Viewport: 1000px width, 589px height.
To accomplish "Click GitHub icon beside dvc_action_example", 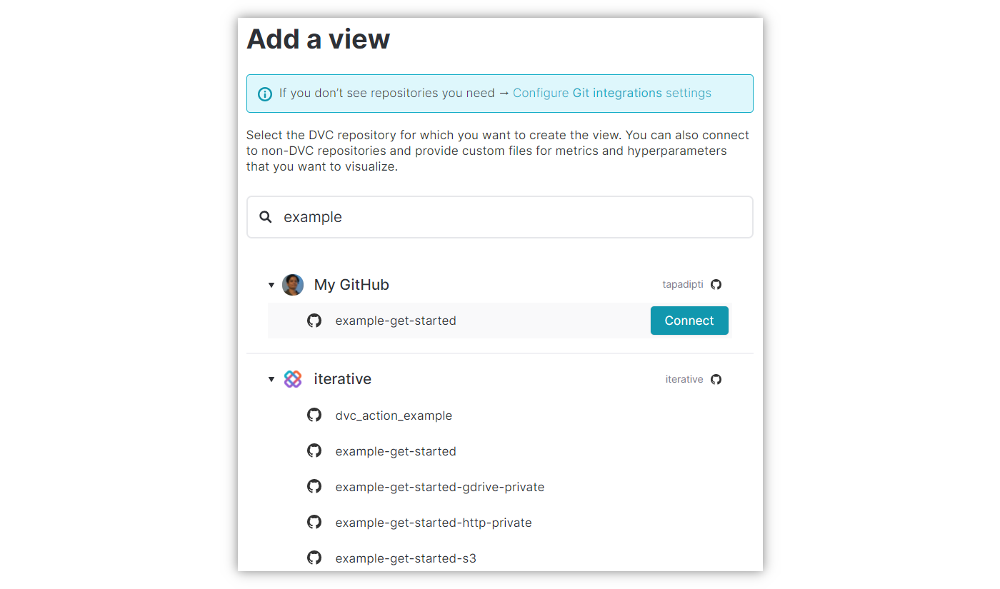I will 314,416.
